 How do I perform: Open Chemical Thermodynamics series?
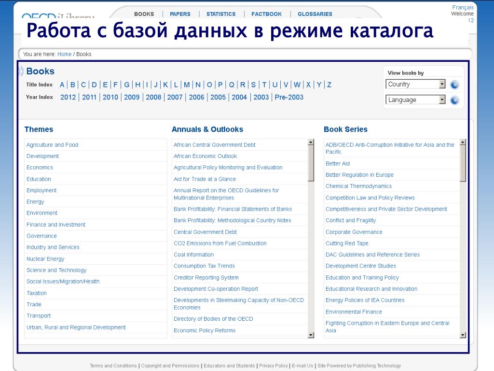358,186
